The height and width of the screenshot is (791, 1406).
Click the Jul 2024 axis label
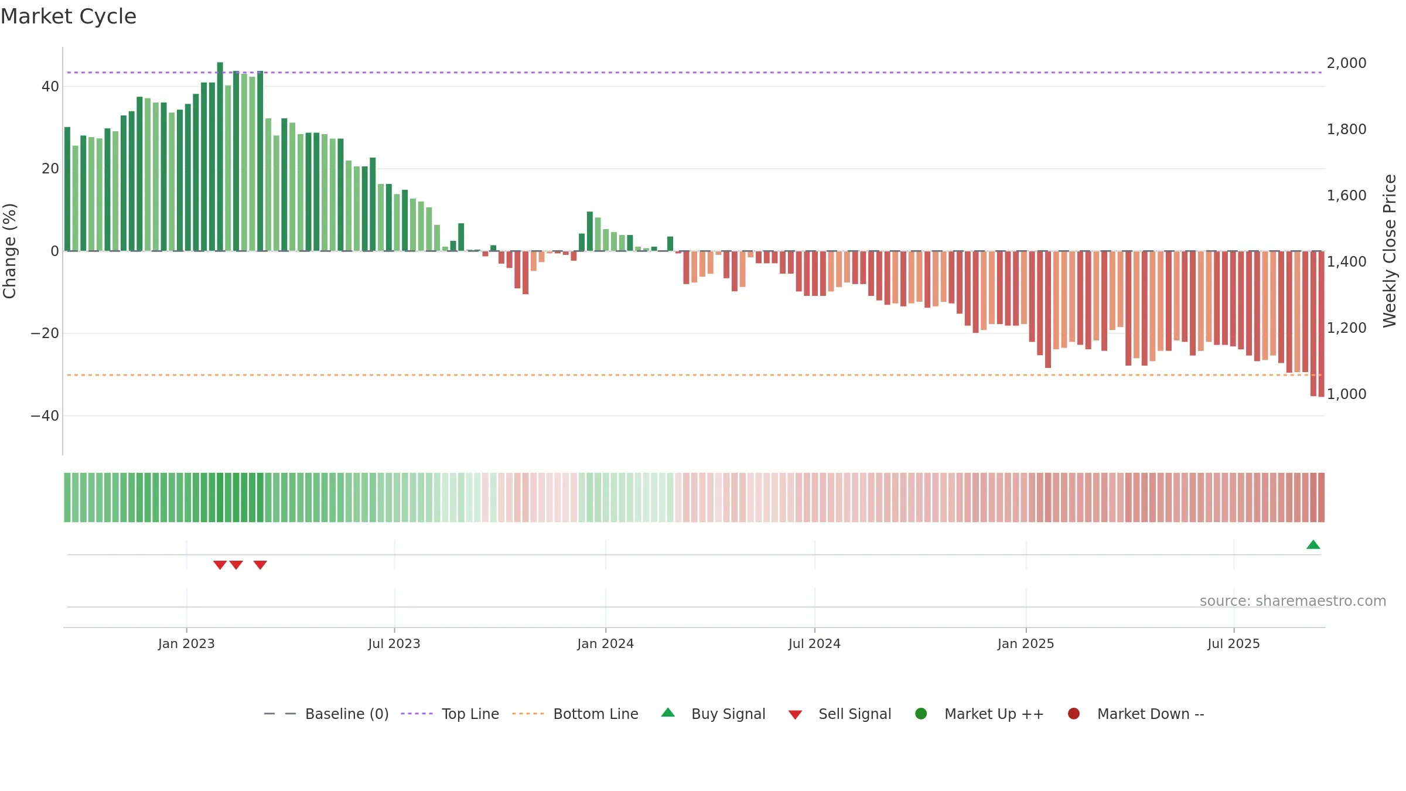click(x=814, y=643)
